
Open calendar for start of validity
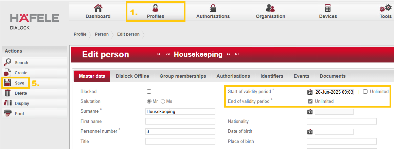tap(310, 92)
